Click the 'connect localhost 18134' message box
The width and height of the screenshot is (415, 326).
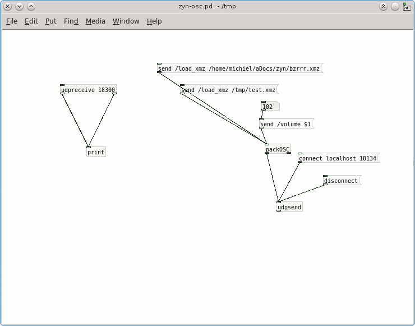point(338,158)
